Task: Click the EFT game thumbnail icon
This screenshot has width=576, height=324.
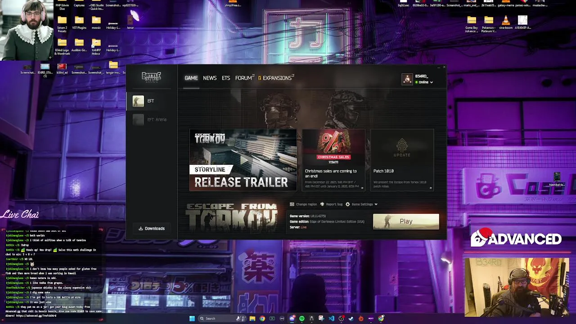Action: point(138,101)
